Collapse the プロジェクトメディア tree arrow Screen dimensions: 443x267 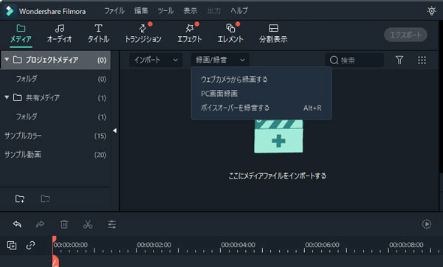point(7,60)
